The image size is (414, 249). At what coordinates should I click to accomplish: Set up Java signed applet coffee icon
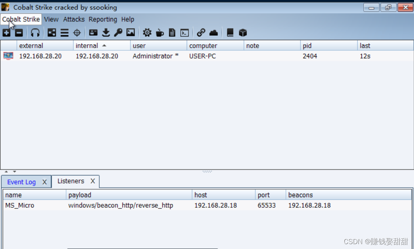click(x=160, y=33)
